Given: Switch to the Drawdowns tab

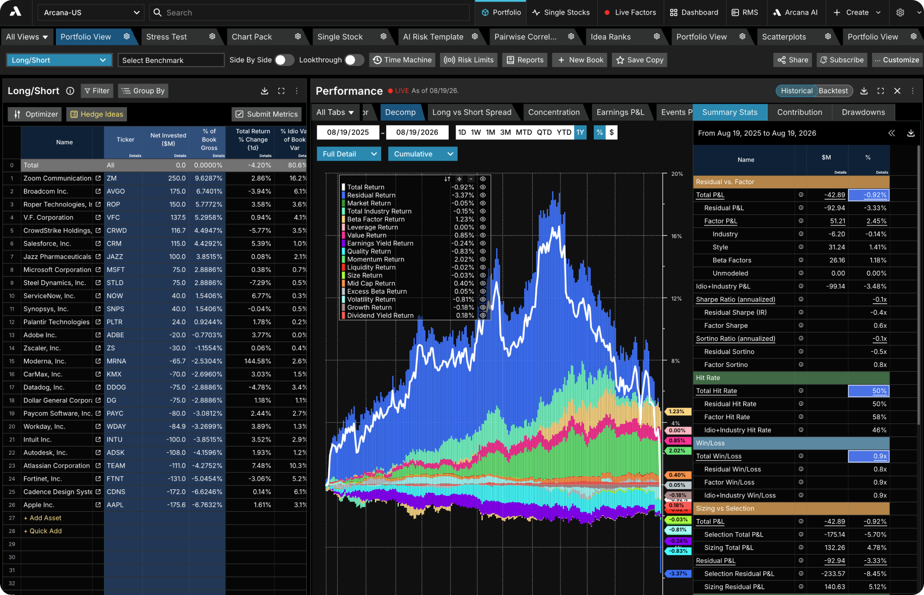Looking at the screenshot, I should (x=863, y=112).
